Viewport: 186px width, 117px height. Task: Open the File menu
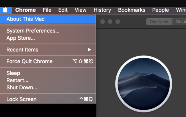(47, 10)
